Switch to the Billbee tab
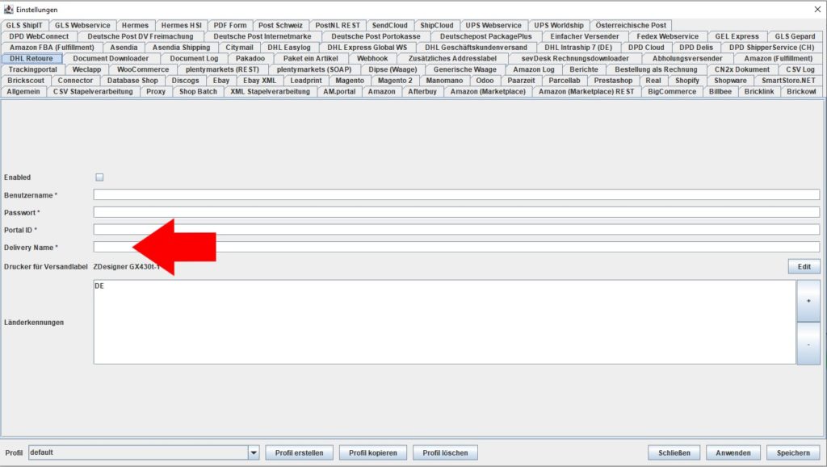Screen dimensions: 827x467 point(720,92)
